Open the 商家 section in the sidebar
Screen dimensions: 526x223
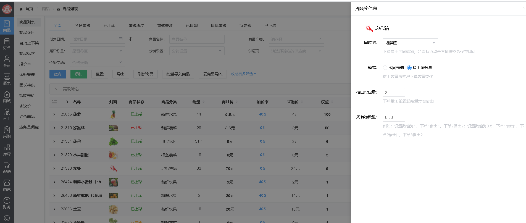click(x=7, y=185)
